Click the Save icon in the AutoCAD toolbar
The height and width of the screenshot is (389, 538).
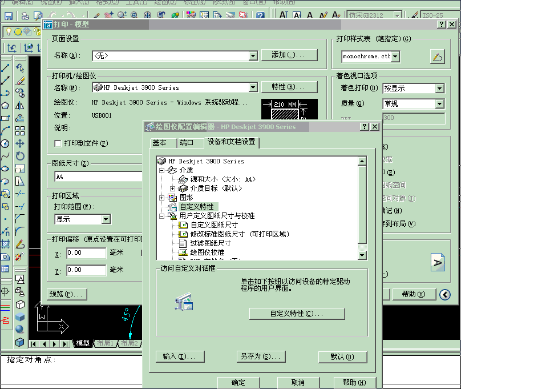tap(9, 15)
